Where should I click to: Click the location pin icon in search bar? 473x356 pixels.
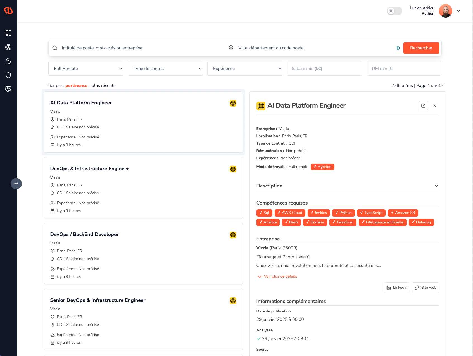click(x=231, y=48)
